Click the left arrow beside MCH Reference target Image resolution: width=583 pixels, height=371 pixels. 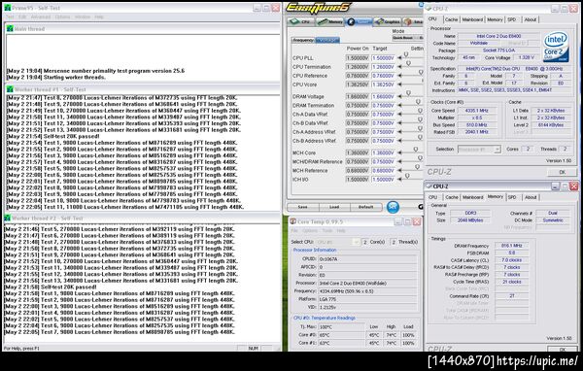[x=399, y=171]
